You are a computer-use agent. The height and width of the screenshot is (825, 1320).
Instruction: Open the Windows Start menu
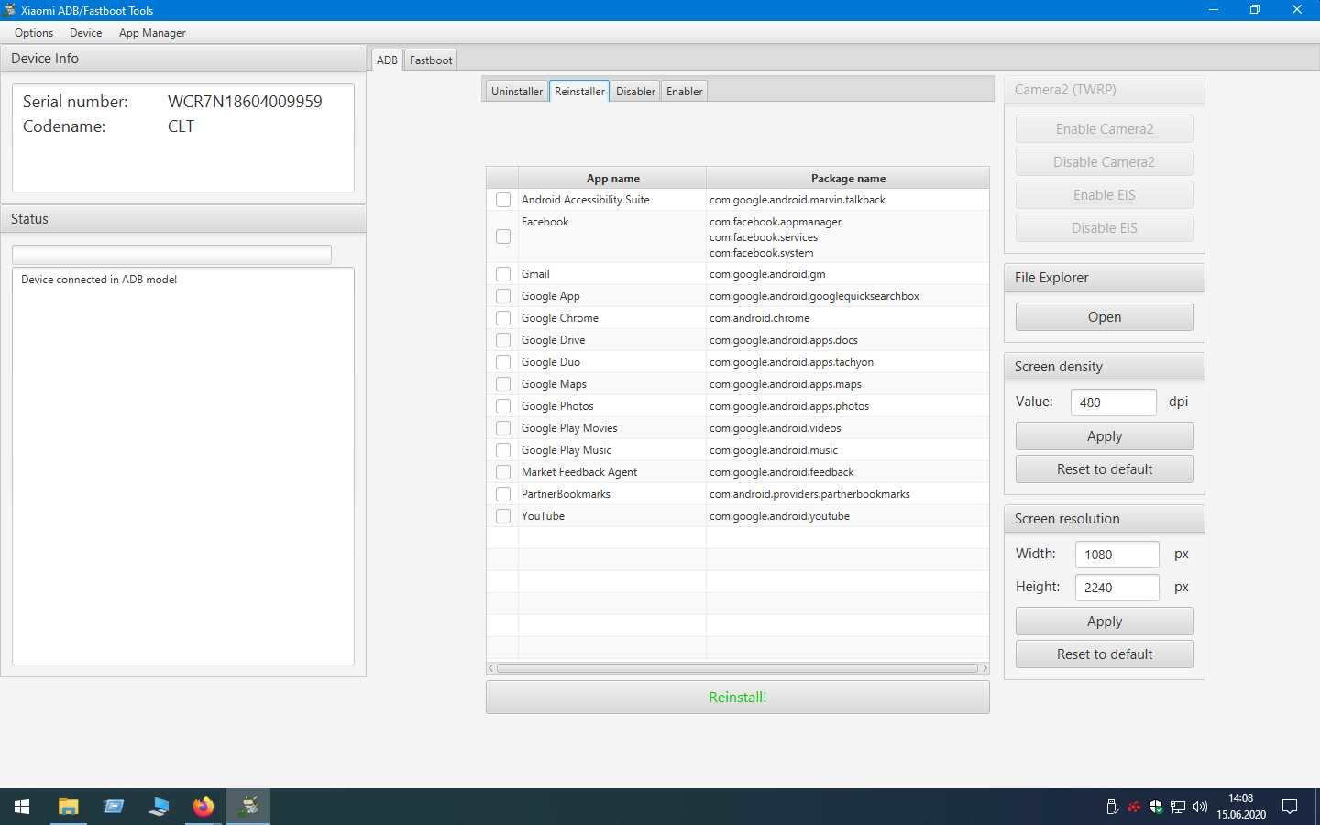coord(22,807)
